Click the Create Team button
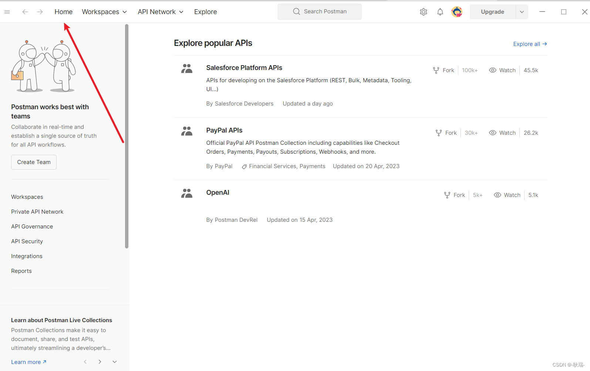 (34, 162)
